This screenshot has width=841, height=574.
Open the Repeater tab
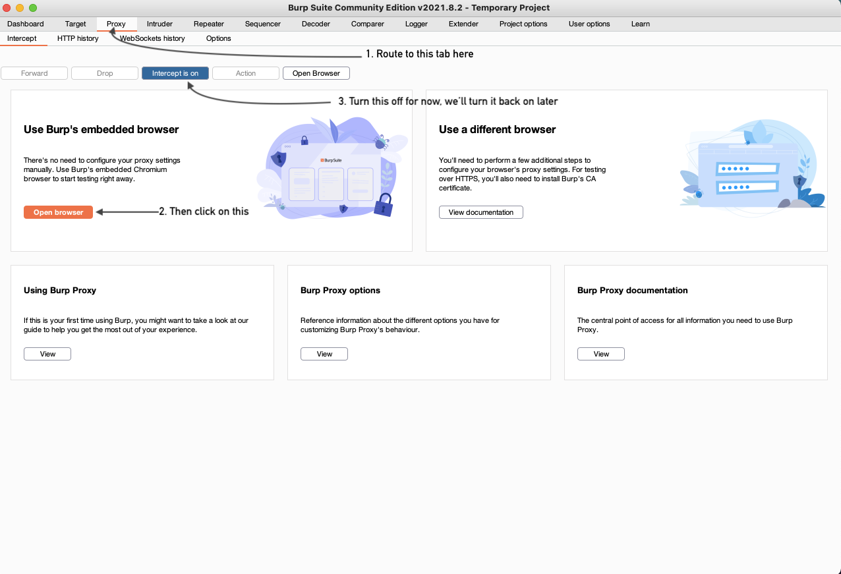coord(209,24)
